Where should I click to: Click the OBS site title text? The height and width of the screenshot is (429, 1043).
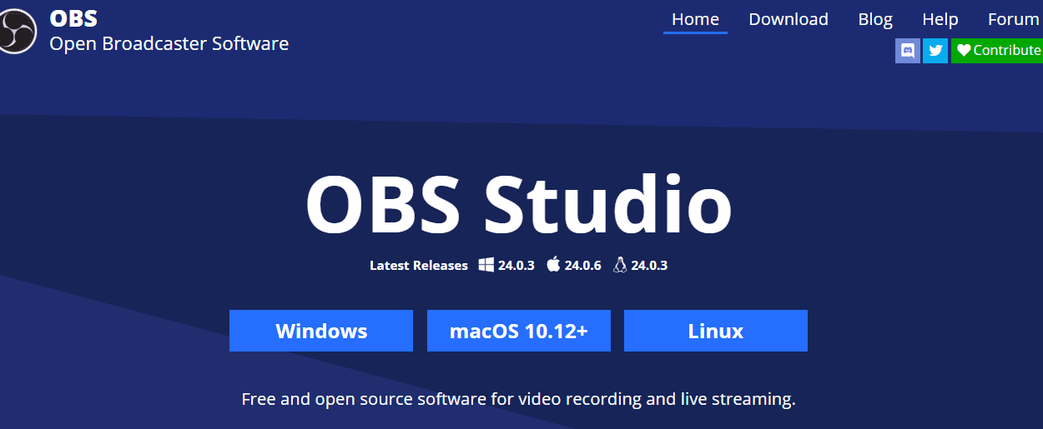coord(73,18)
